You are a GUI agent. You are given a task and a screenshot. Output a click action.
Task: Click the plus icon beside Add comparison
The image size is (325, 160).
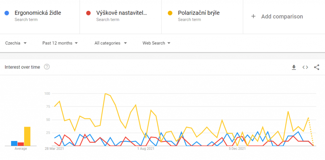(253, 16)
